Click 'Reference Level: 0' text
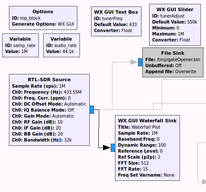The width and height of the screenshot is (206, 192). click(140, 151)
